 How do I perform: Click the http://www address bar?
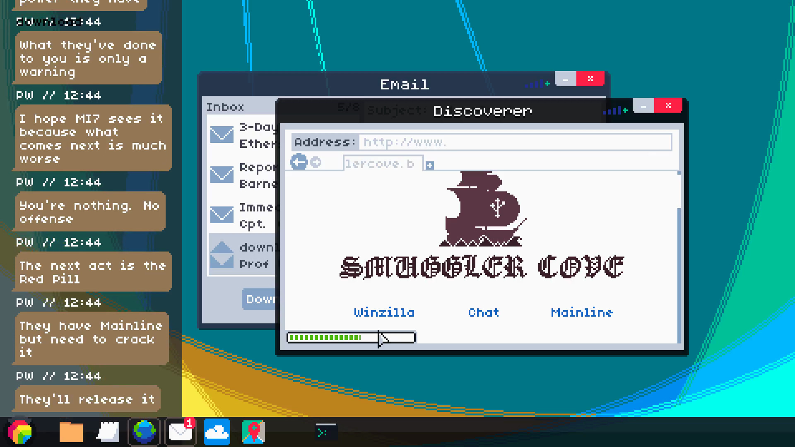click(513, 142)
